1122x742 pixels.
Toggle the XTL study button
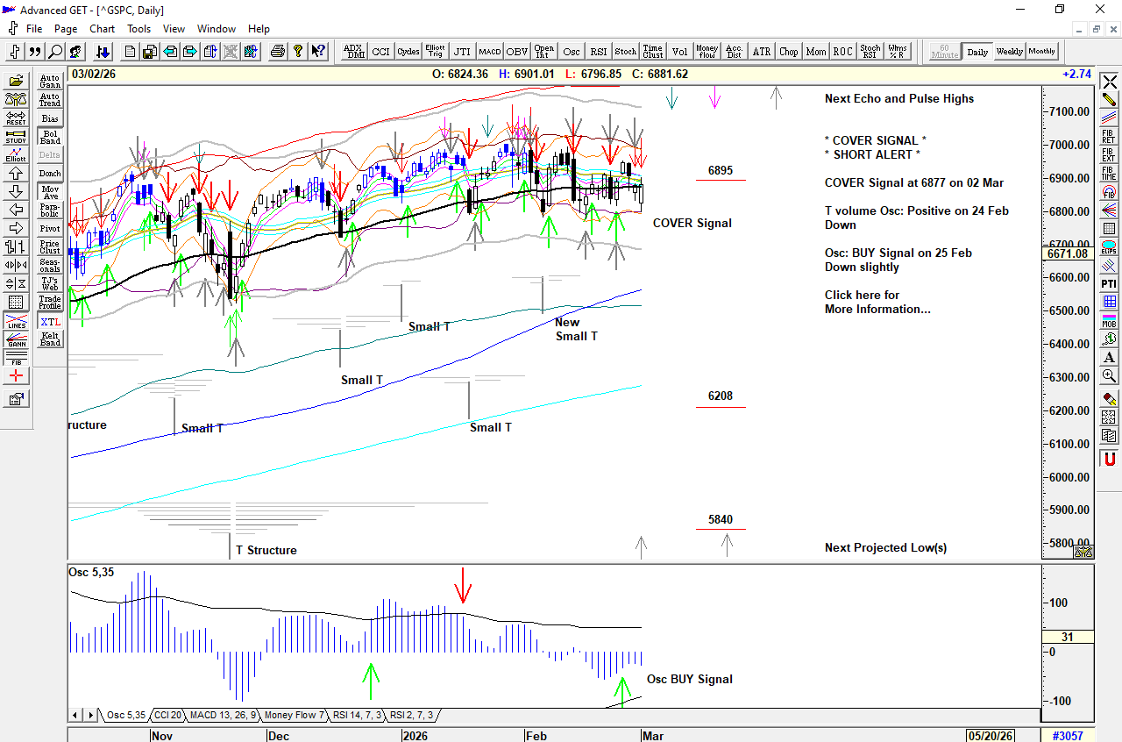tap(50, 322)
